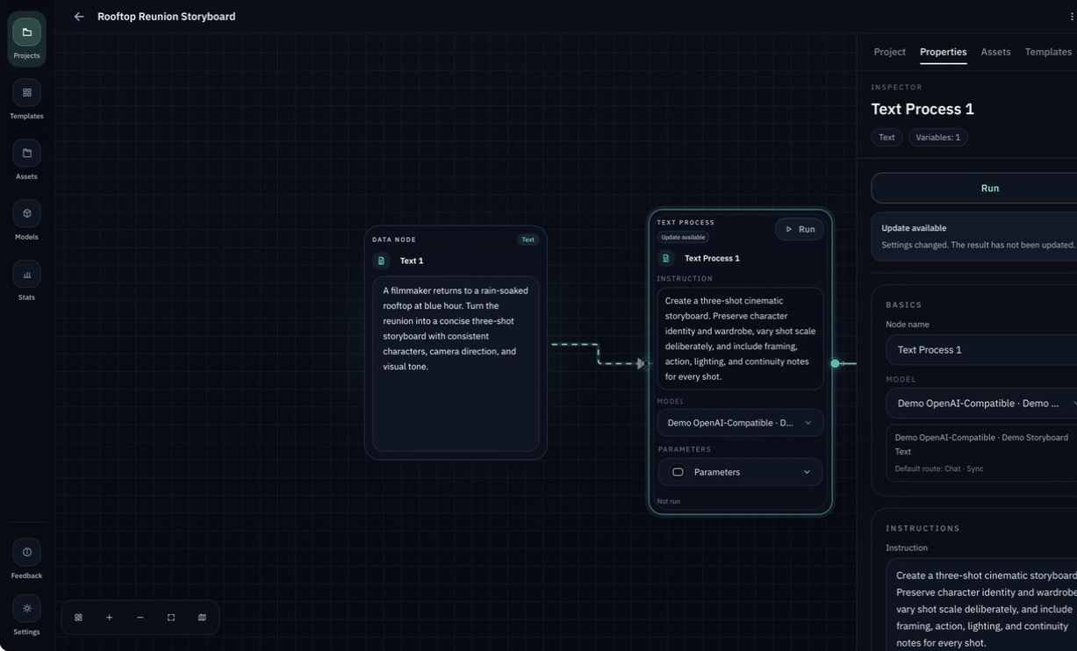Click the Default route: Chat · Sync text
This screenshot has height=651, width=1077.
tap(938, 469)
